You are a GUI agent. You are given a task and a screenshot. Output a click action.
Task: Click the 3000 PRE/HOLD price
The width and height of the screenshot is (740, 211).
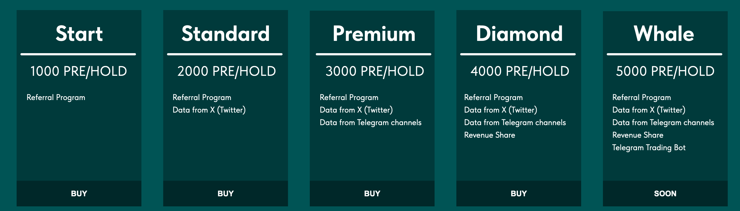point(375,71)
